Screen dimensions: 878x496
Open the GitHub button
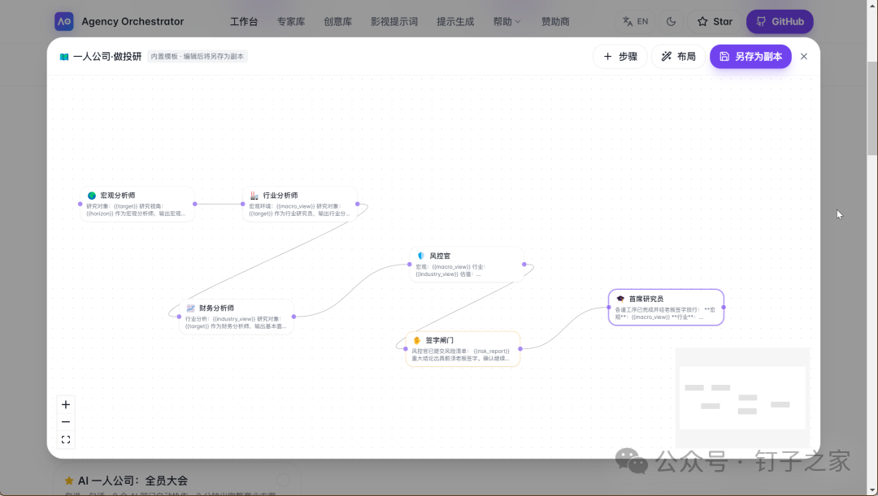click(780, 21)
